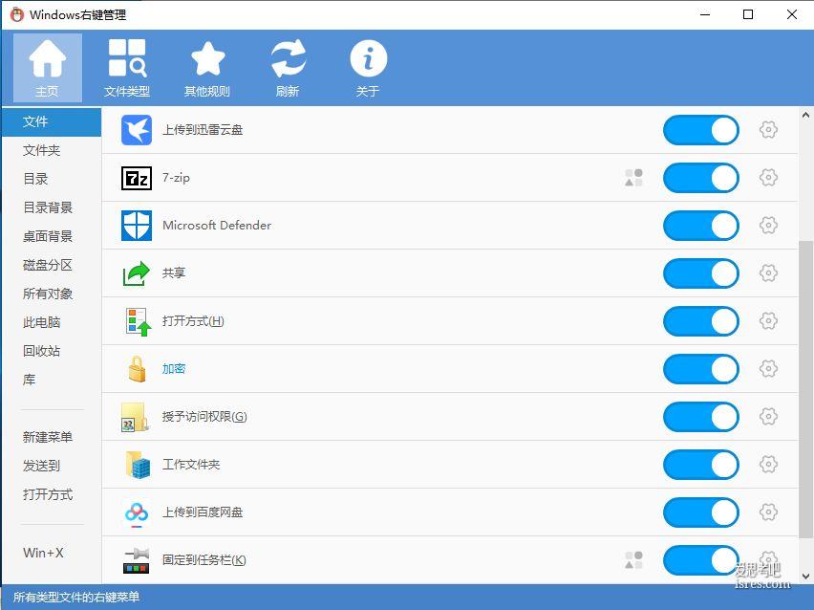The width and height of the screenshot is (814, 610).
Task: Select 目录背景 in the sidebar
Action: pyautogui.click(x=52, y=207)
